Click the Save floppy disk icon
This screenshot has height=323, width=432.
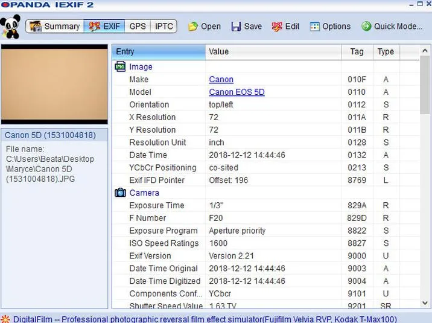[x=236, y=27]
